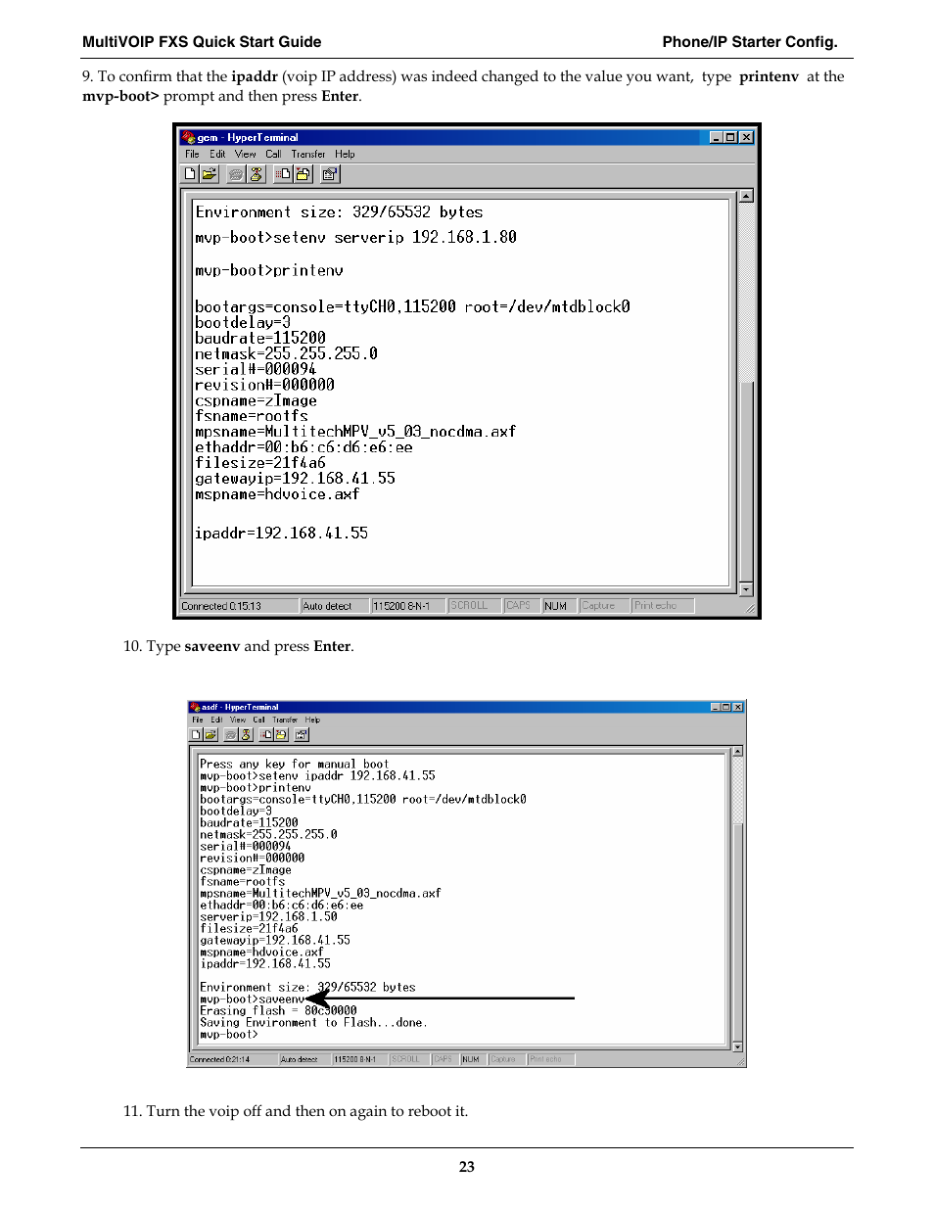934x1209 pixels.
Task: Click scroll-down arrow in gcm terminal scrollbar
Action: (x=746, y=589)
